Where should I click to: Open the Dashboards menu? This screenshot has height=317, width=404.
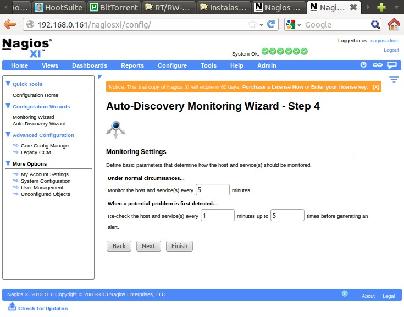click(90, 65)
